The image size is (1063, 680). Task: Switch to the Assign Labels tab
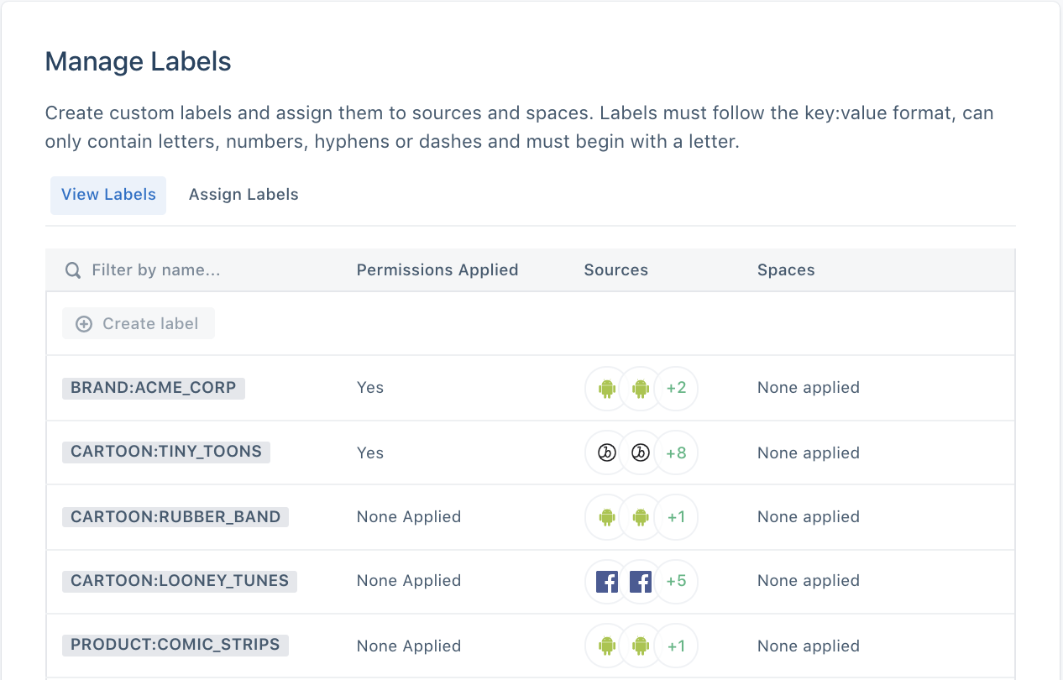tap(243, 195)
